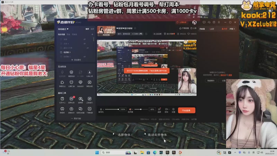Open the 弹幕点歌 icon in 互动玩法
277x156 pixels.
point(90,82)
